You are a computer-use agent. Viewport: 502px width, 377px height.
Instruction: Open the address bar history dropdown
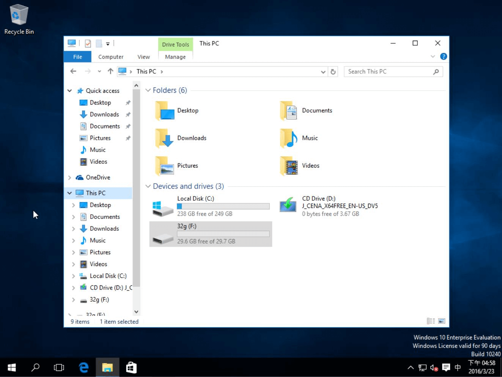pyautogui.click(x=323, y=72)
